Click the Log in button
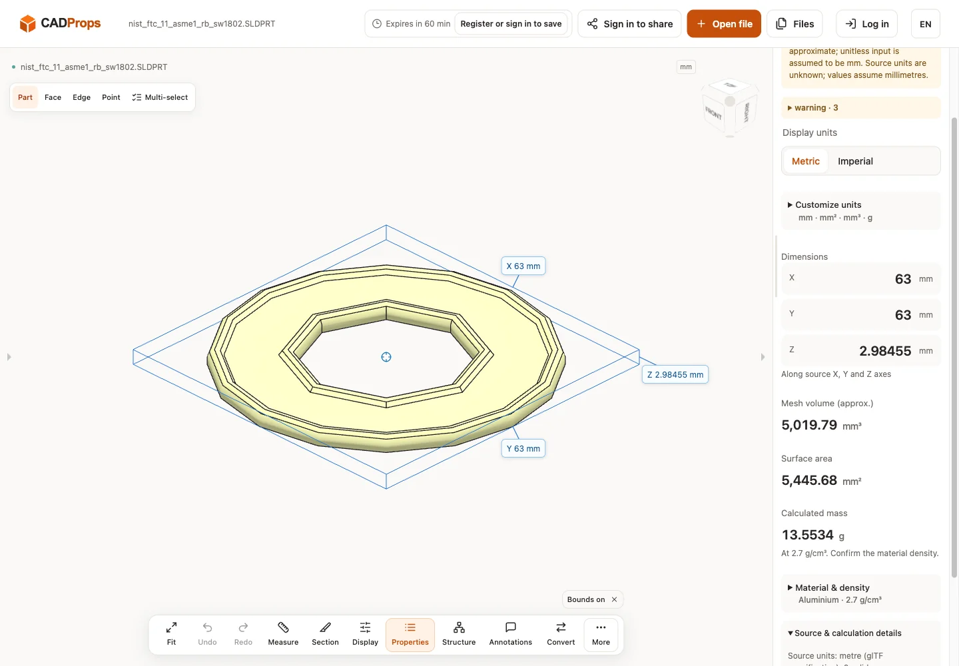 [x=867, y=24]
